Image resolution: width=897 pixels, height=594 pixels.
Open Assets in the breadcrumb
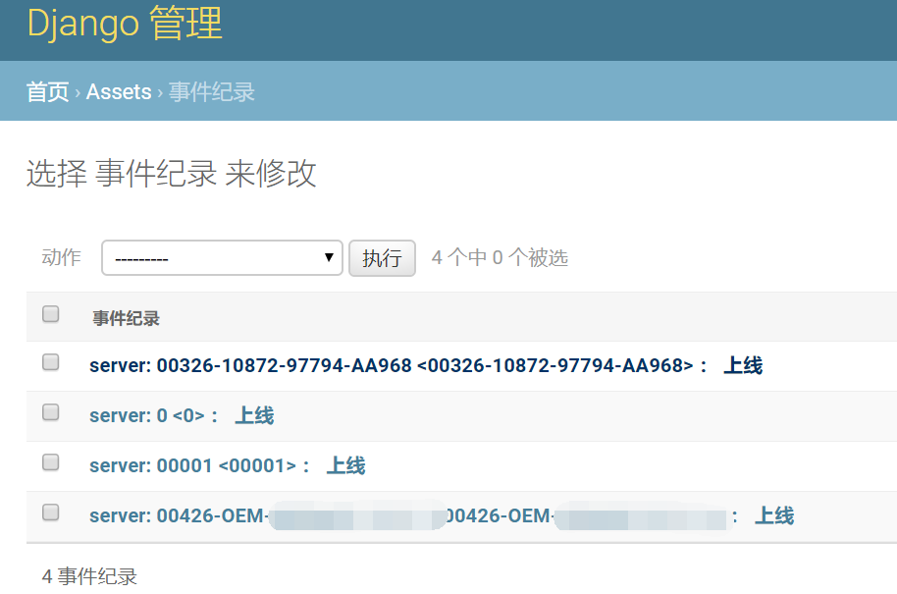coord(119,92)
